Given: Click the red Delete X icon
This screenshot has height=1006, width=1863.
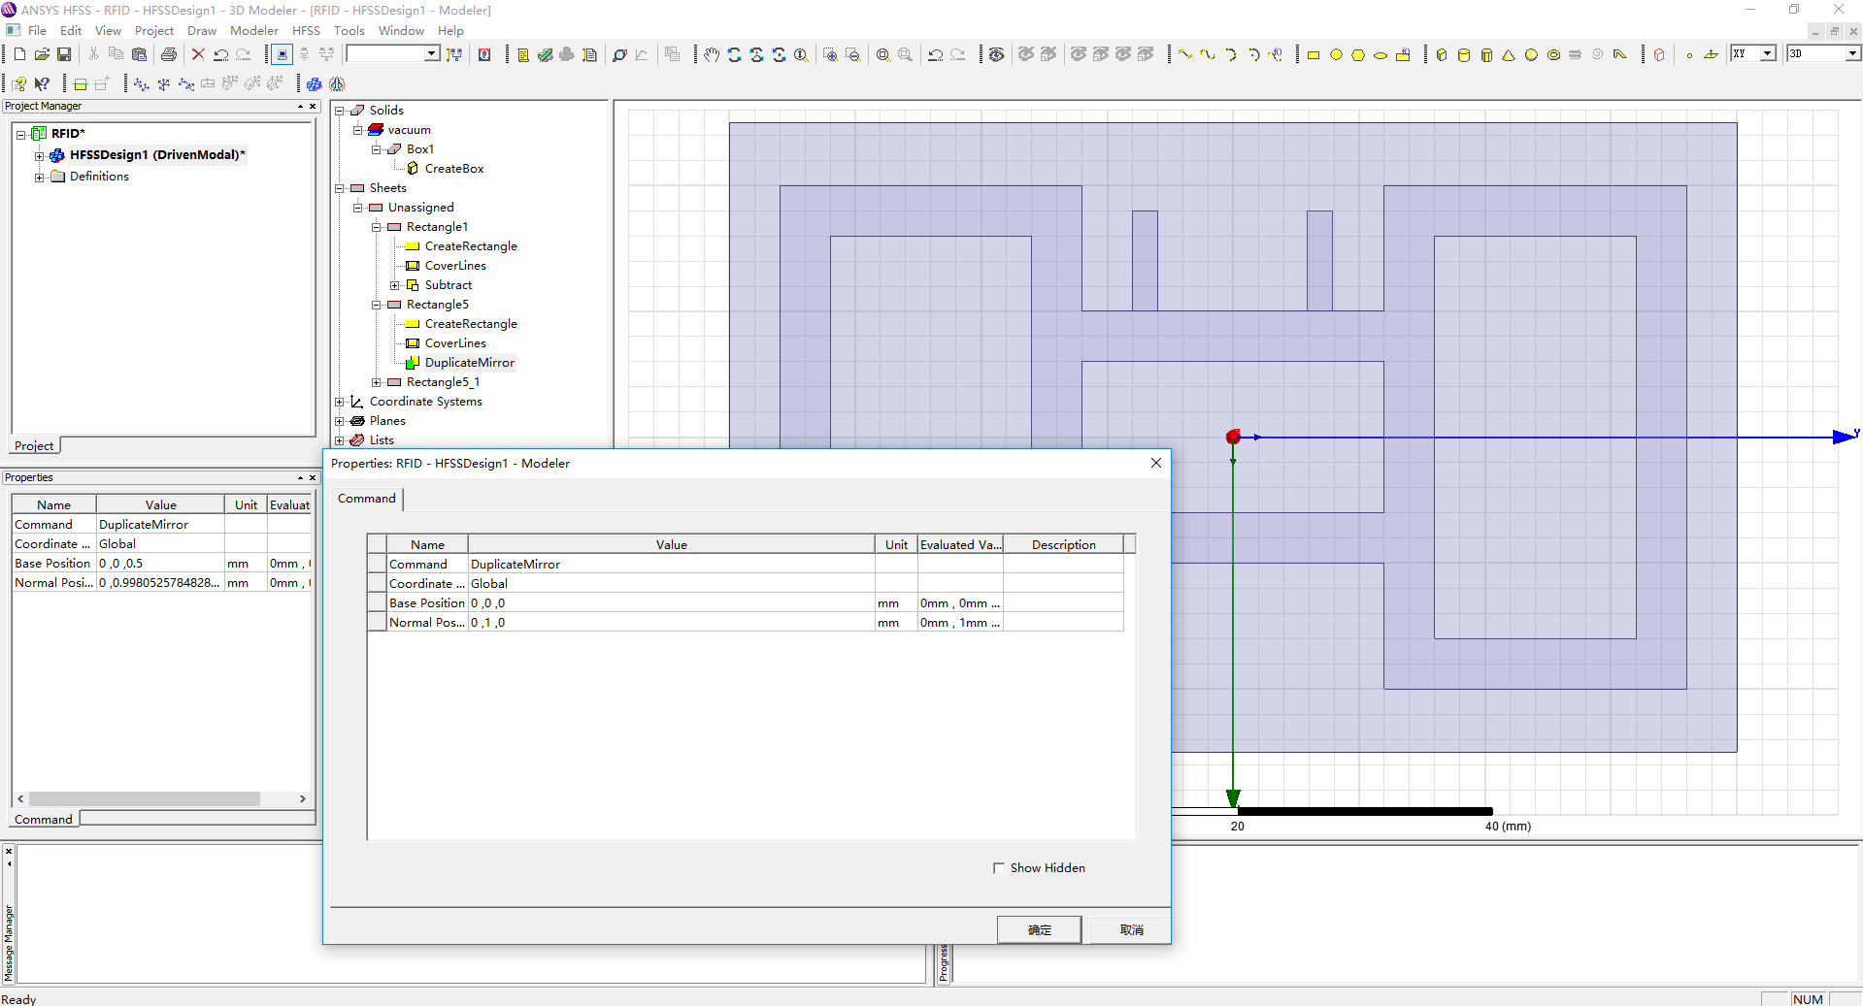Looking at the screenshot, I should click(x=198, y=54).
